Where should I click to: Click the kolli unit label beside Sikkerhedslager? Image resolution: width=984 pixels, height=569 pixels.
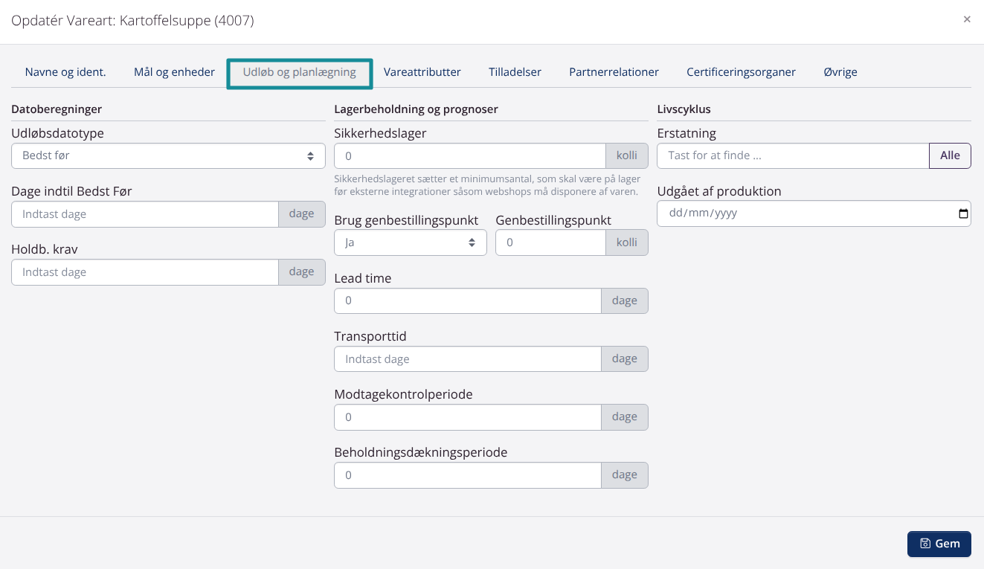(x=627, y=156)
